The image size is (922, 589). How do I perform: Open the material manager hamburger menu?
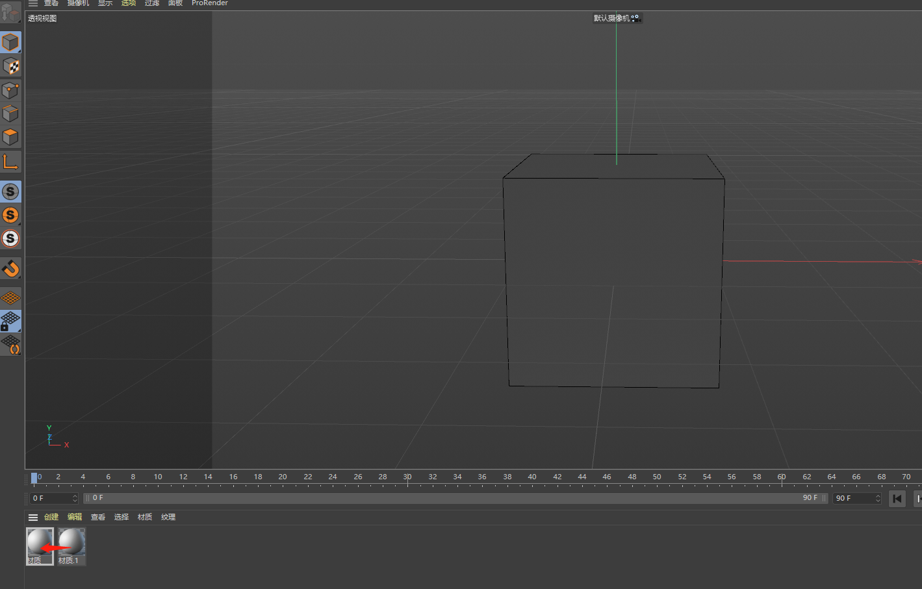pyautogui.click(x=33, y=518)
